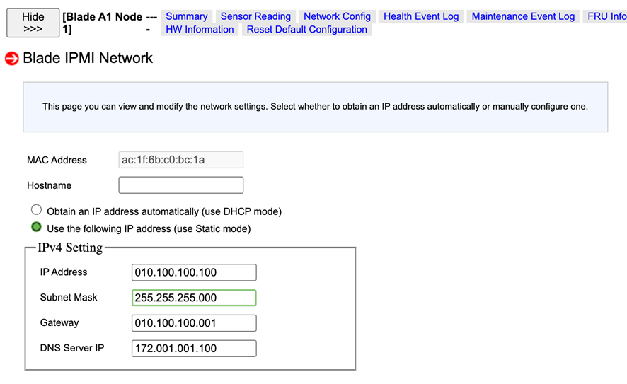Click the 'Hostname' label
627x384 pixels.
coord(50,185)
